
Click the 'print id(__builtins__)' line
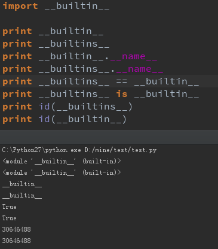click(67, 107)
